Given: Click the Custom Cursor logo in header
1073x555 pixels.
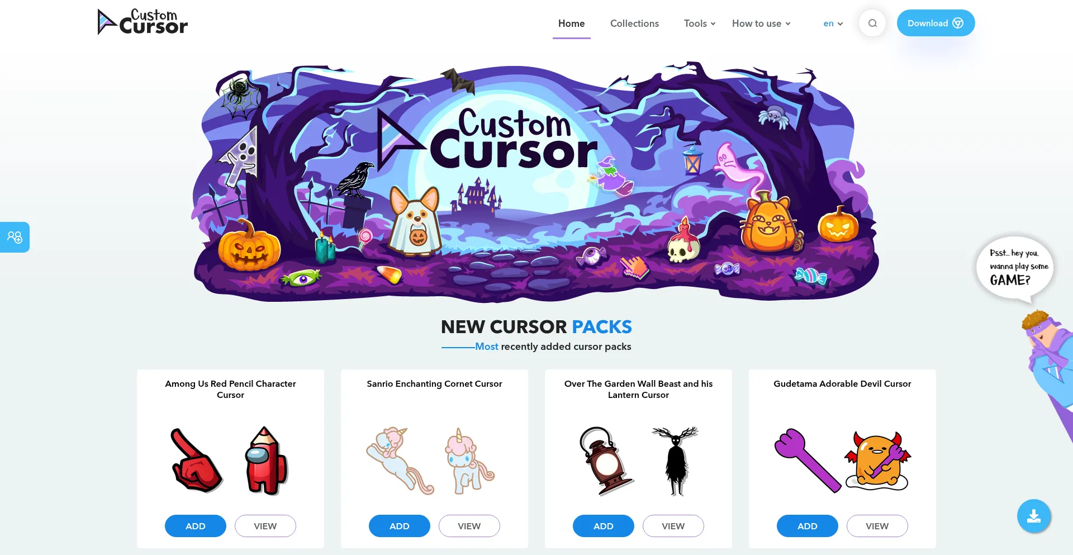Looking at the screenshot, I should pyautogui.click(x=143, y=22).
